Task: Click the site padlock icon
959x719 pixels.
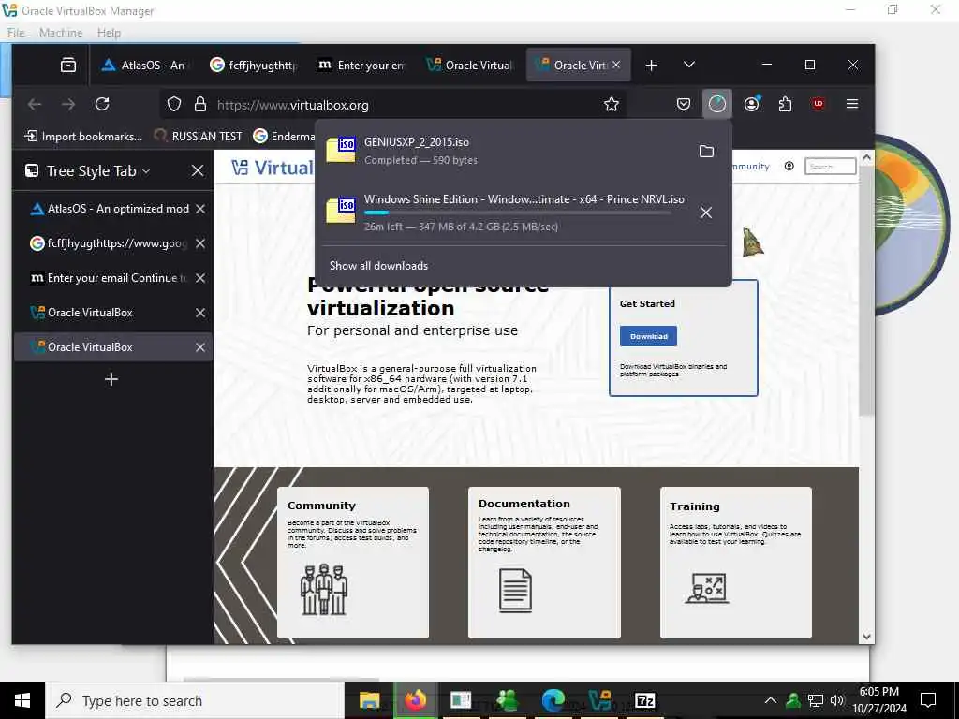Action: point(200,105)
